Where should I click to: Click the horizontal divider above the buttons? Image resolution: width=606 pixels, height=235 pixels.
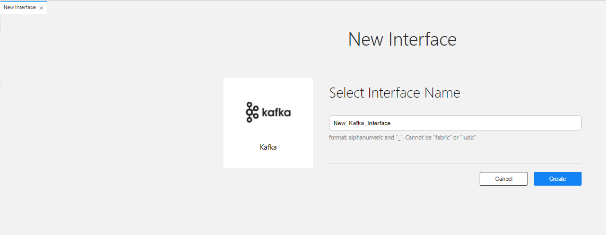pyautogui.click(x=455, y=163)
